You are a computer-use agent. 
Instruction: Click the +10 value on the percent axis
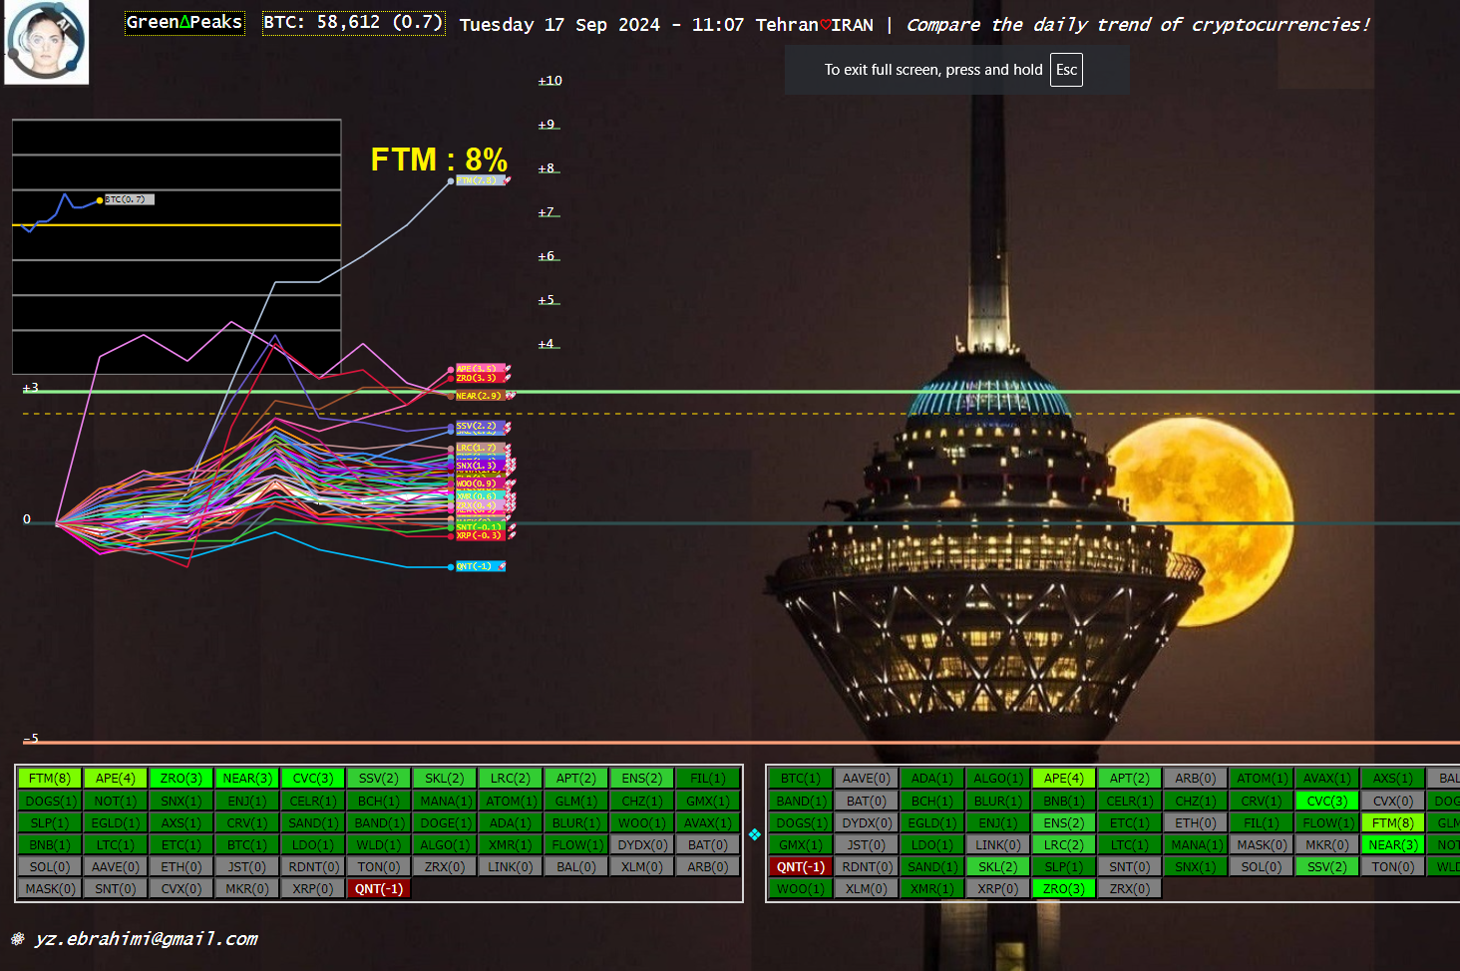[x=550, y=81]
